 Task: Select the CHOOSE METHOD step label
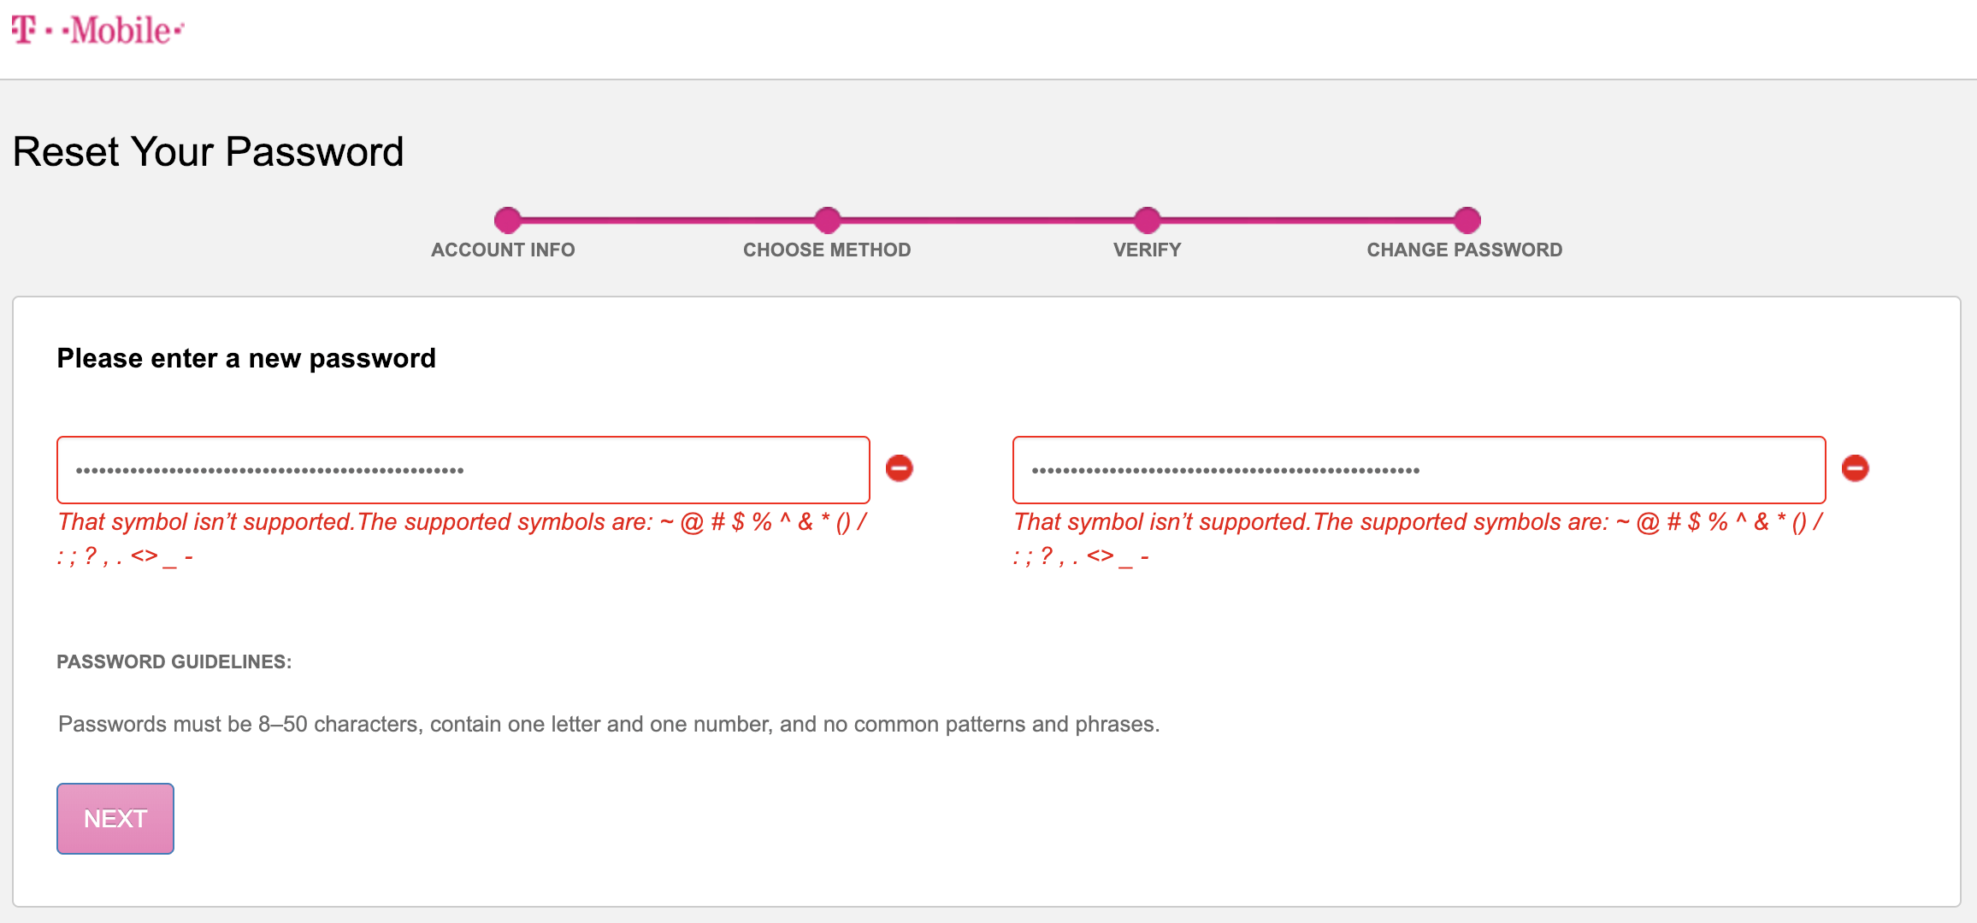pos(827,250)
